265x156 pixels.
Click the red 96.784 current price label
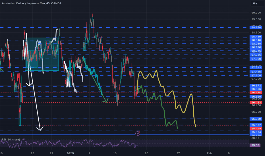[x=256, y=92]
